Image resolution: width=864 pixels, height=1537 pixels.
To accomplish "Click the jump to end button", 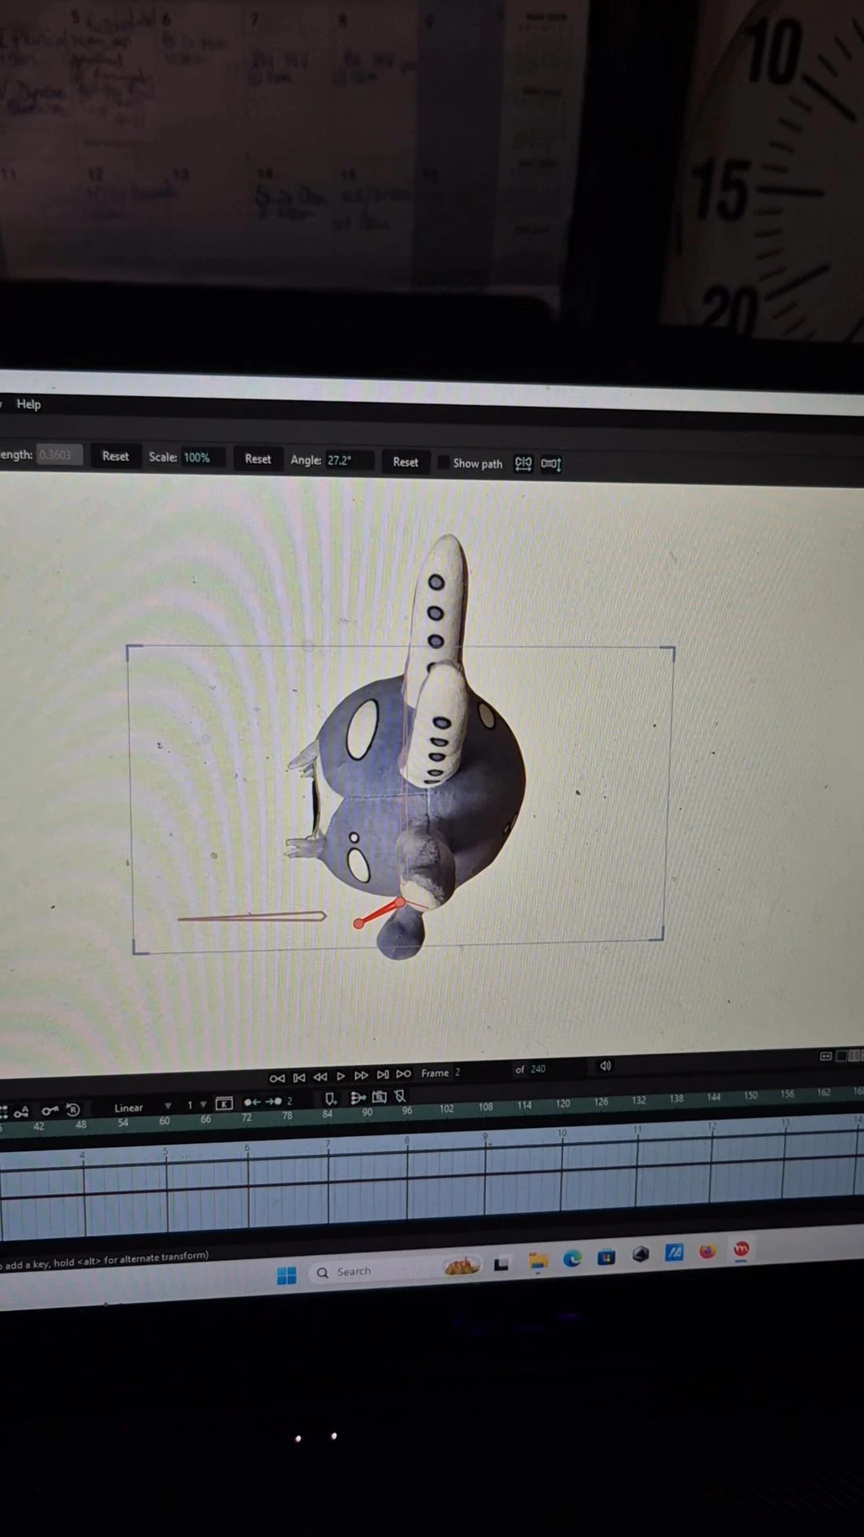I will point(382,1074).
